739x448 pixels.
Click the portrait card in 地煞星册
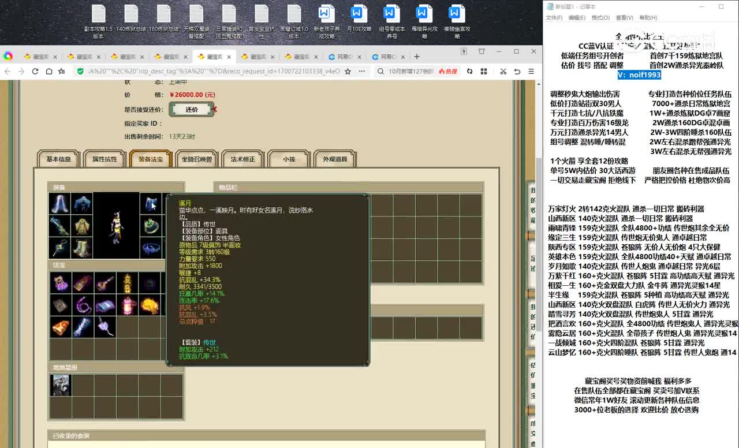(60, 385)
